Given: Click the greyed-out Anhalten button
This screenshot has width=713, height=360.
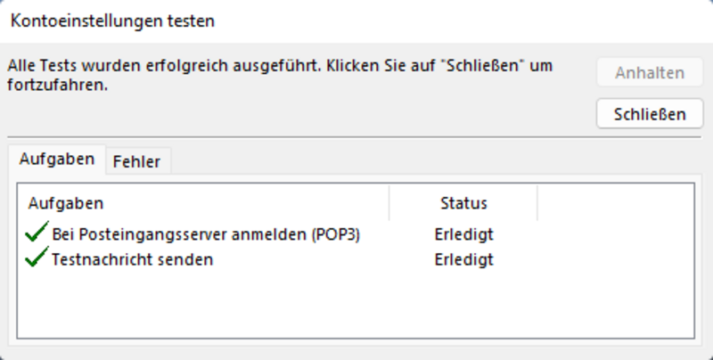Looking at the screenshot, I should [x=650, y=72].
